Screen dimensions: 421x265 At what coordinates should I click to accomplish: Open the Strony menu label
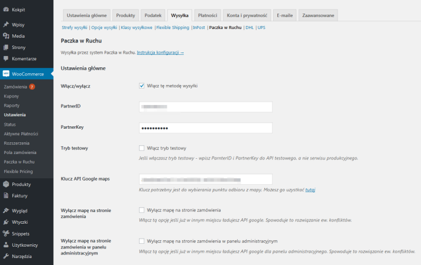click(x=18, y=47)
